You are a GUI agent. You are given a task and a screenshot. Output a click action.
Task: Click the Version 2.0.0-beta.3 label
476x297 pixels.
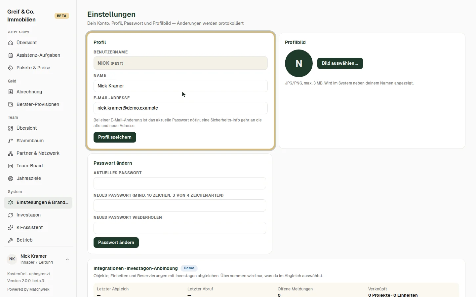click(x=26, y=281)
